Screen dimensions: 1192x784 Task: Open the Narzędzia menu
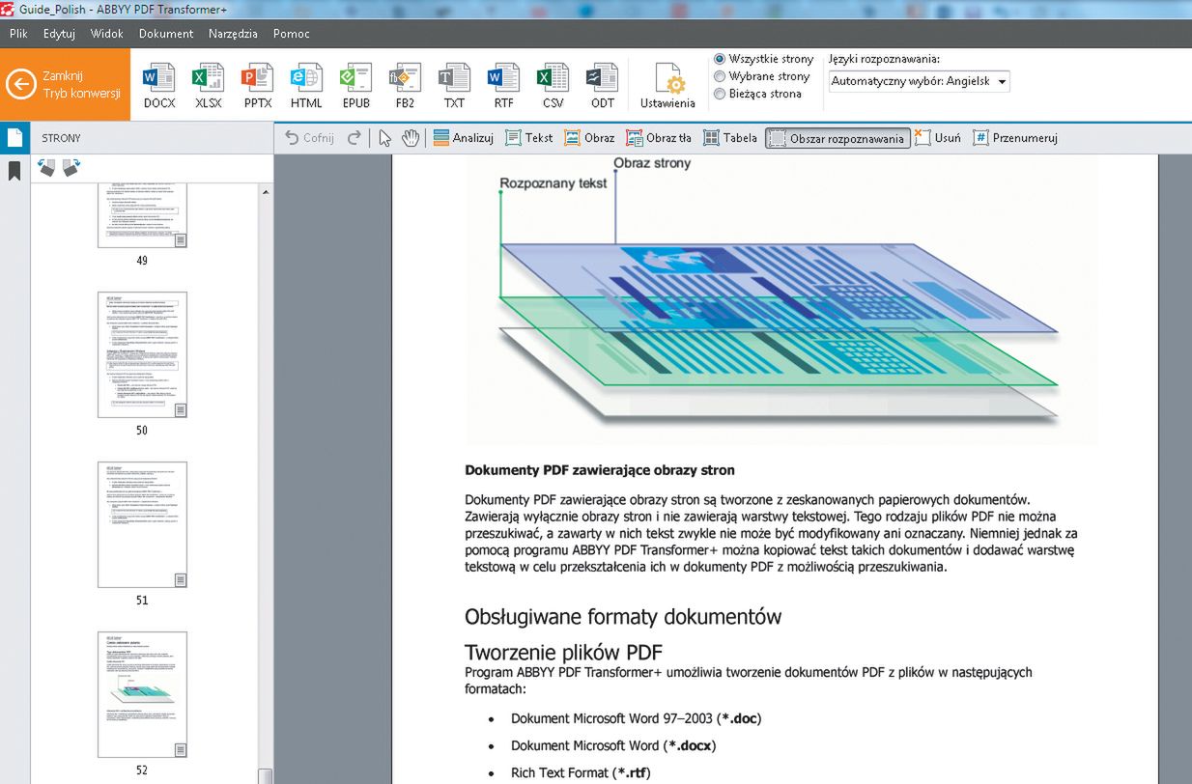click(x=235, y=33)
